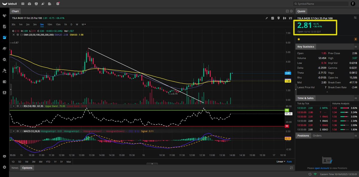Open the dashboard gauge icon in top bar
Image resolution: width=359 pixels, height=177 pixels.
pyautogui.click(x=29, y=4)
